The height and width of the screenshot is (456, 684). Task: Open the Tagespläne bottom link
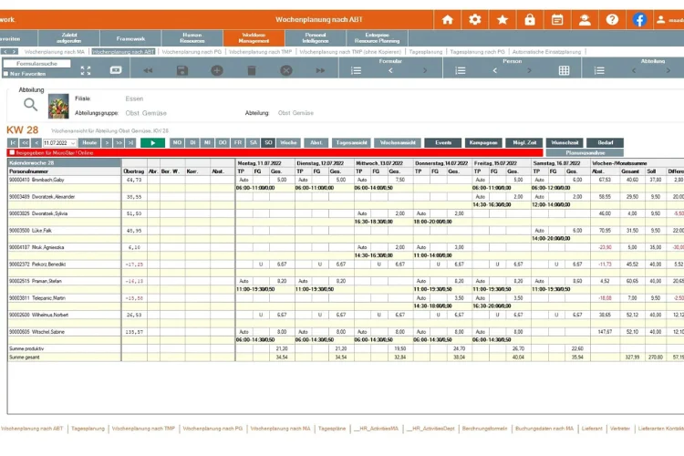pyautogui.click(x=332, y=429)
